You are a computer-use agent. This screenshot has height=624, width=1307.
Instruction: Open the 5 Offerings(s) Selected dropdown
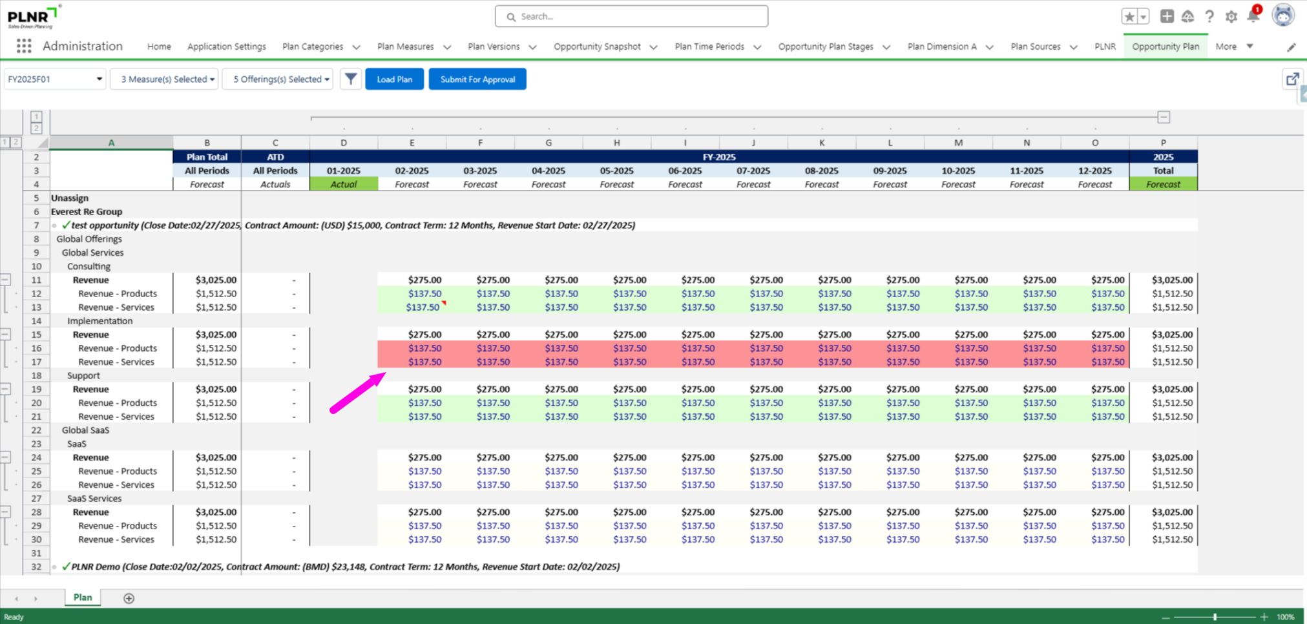coord(278,79)
